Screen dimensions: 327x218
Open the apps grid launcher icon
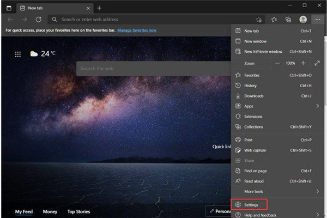(18, 54)
